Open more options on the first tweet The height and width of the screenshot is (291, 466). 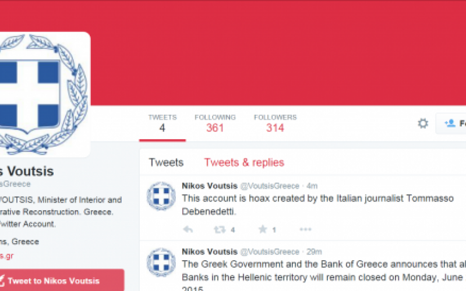coord(305,229)
